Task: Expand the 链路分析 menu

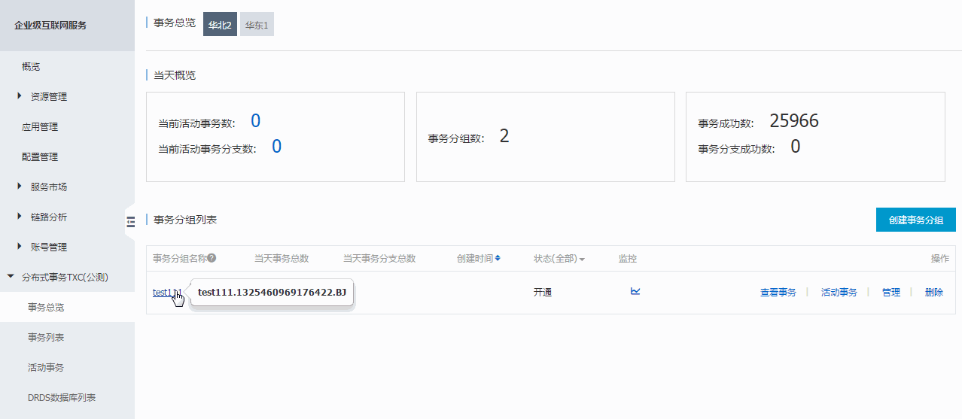Action: (x=48, y=217)
